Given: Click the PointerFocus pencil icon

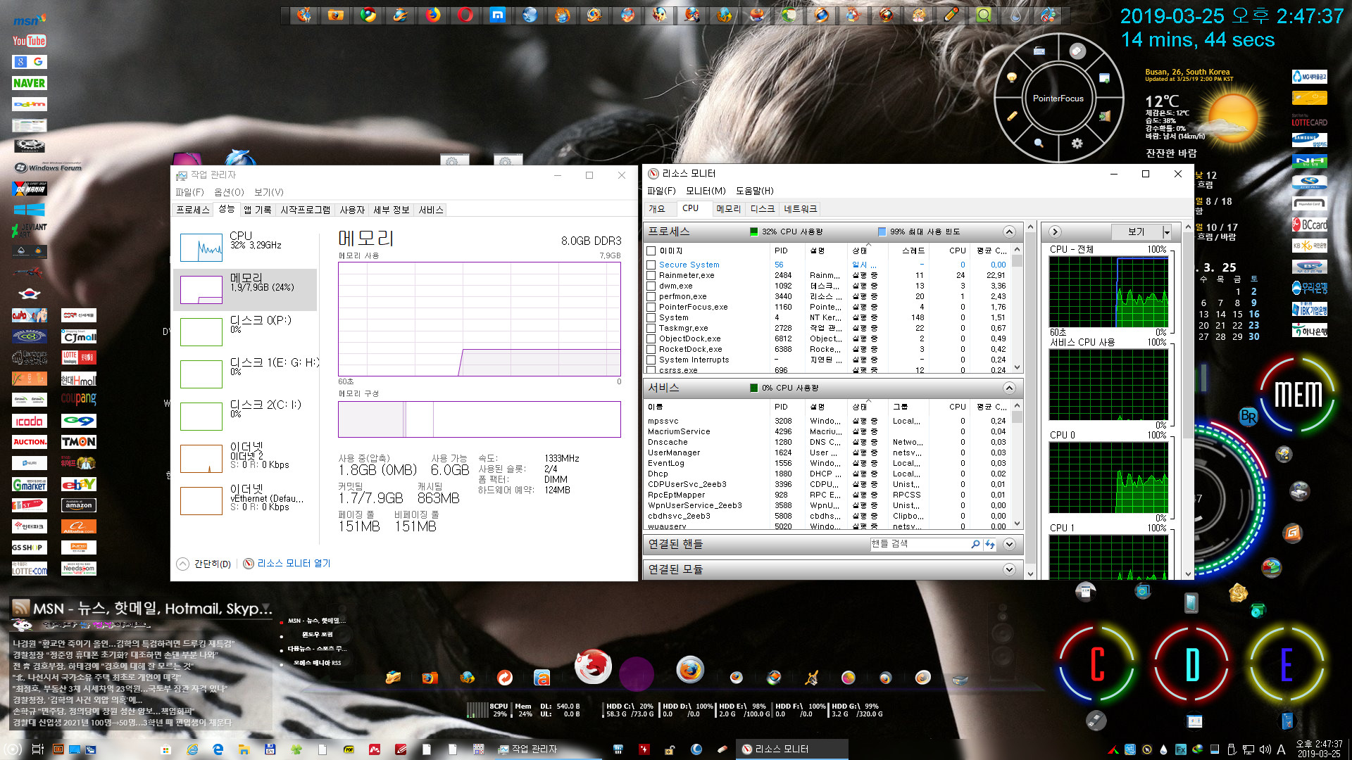Looking at the screenshot, I should point(1012,116).
